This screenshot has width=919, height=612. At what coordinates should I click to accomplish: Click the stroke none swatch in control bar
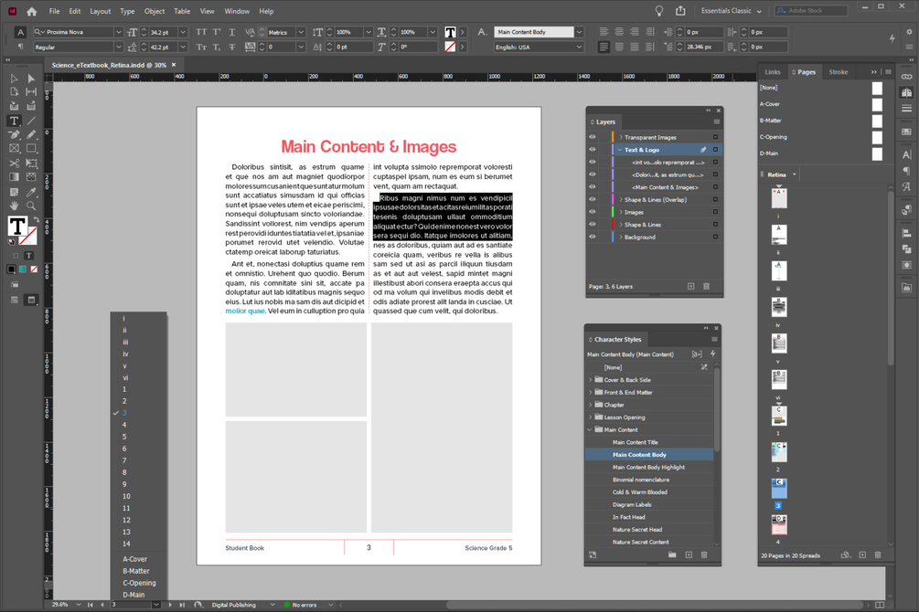[450, 47]
